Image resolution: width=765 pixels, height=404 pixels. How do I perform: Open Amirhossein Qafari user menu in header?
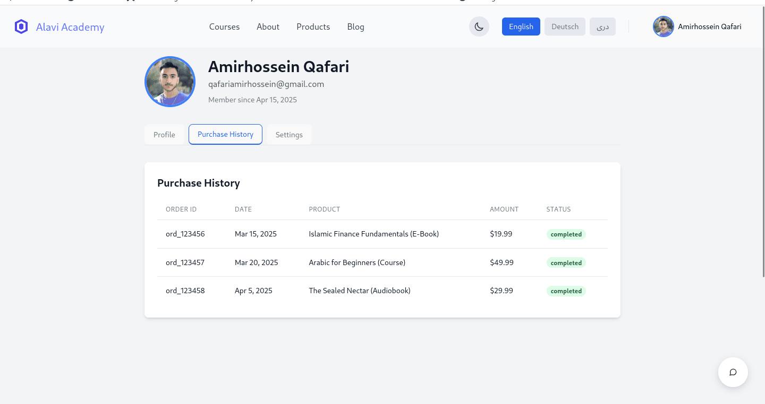click(698, 27)
